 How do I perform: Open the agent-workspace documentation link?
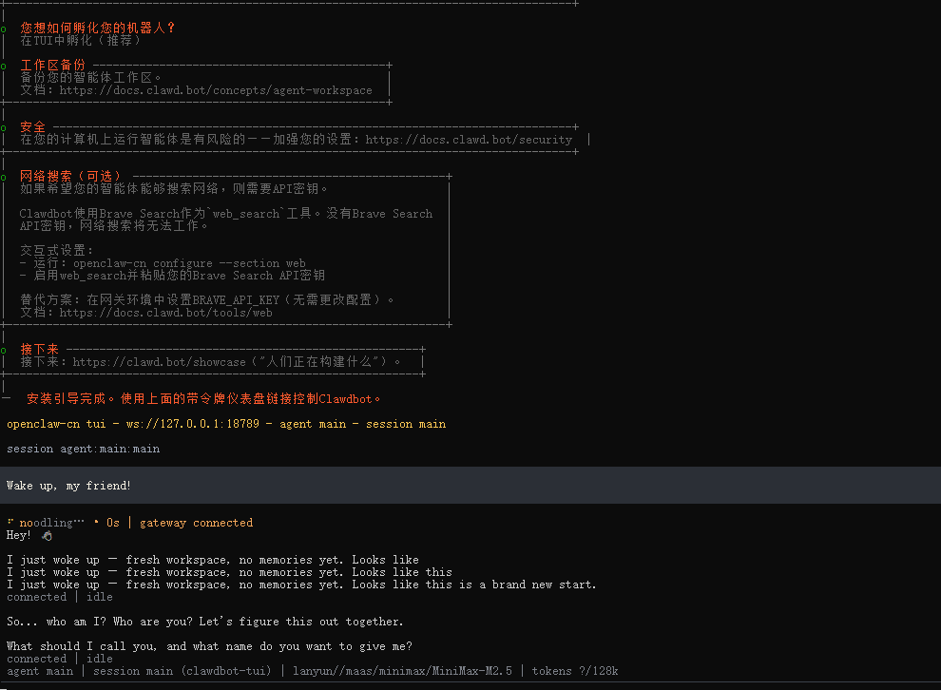pos(217,89)
